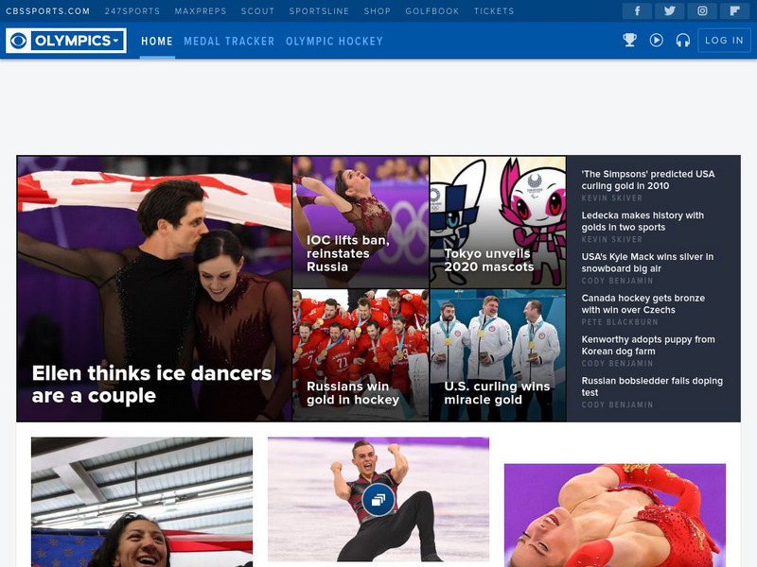This screenshot has width=757, height=567.
Task: Switch to the Medal Tracker tab
Action: 229,42
